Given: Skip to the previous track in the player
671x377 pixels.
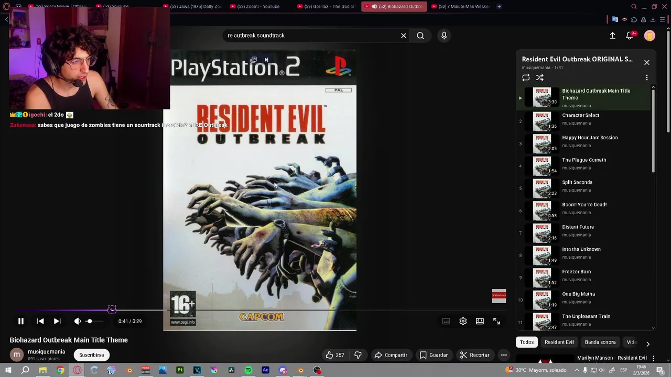Looking at the screenshot, I should (40, 321).
